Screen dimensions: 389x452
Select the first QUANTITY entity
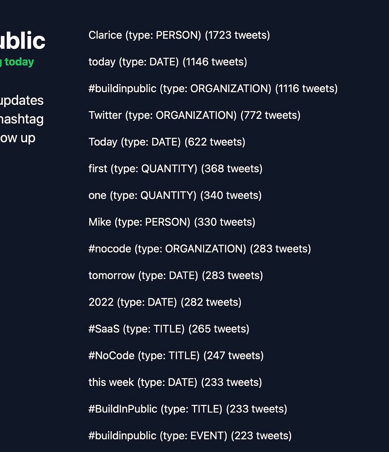(175, 169)
